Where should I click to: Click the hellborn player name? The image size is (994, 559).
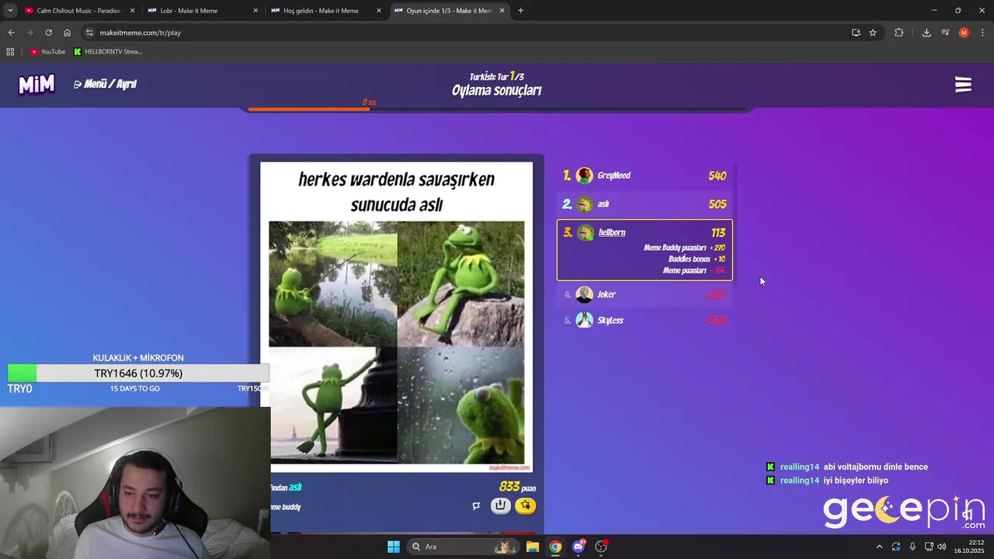click(612, 232)
